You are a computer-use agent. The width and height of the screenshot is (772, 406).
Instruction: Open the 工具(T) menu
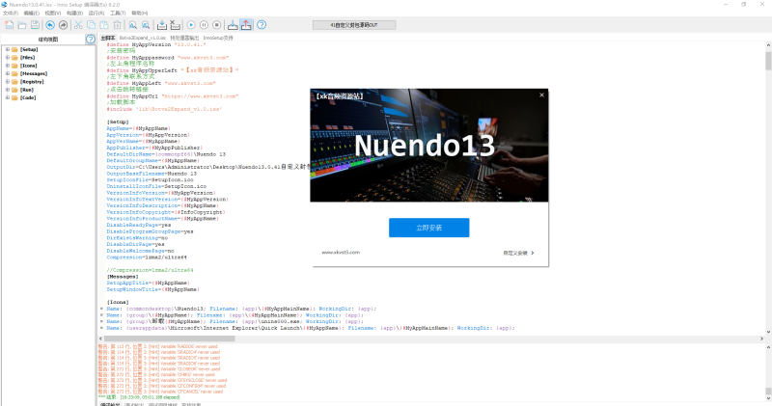click(118, 13)
